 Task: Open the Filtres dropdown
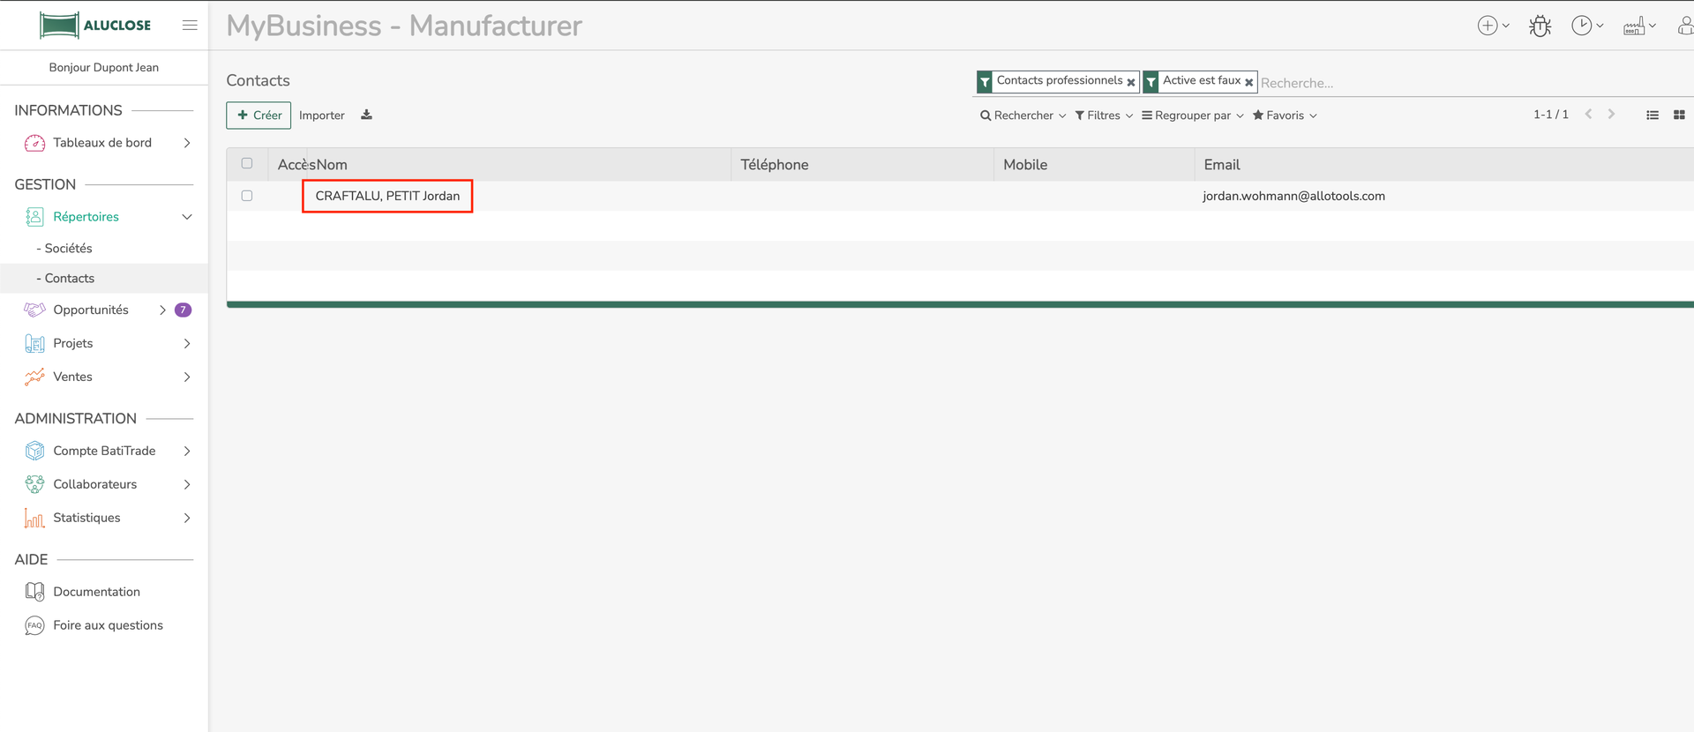(1103, 116)
